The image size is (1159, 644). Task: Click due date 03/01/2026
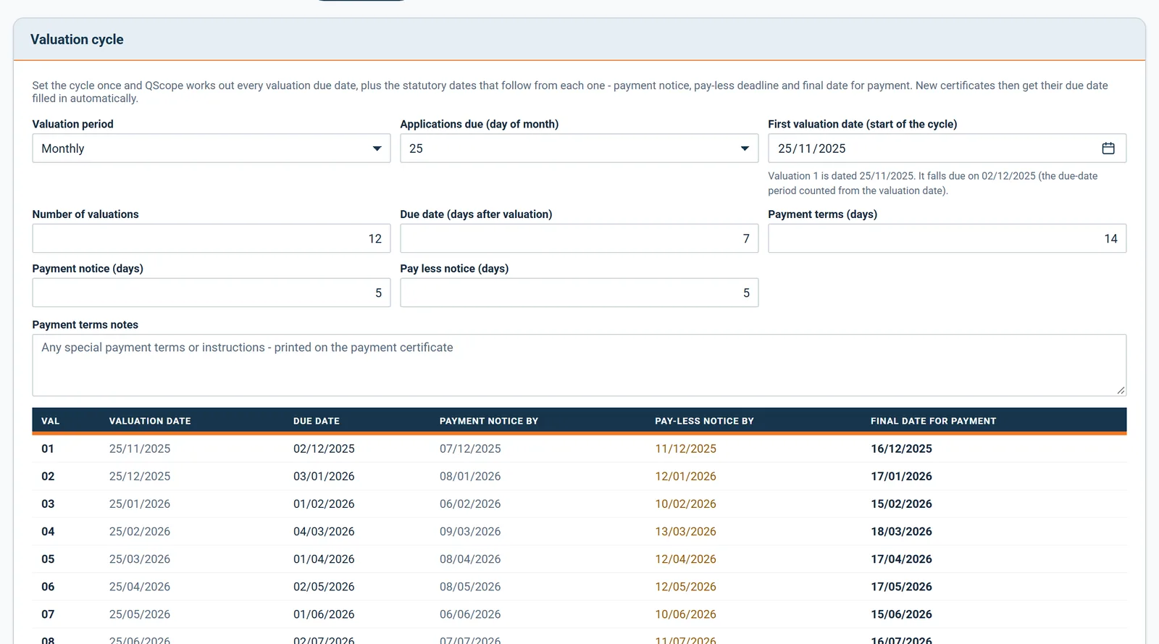[324, 477]
